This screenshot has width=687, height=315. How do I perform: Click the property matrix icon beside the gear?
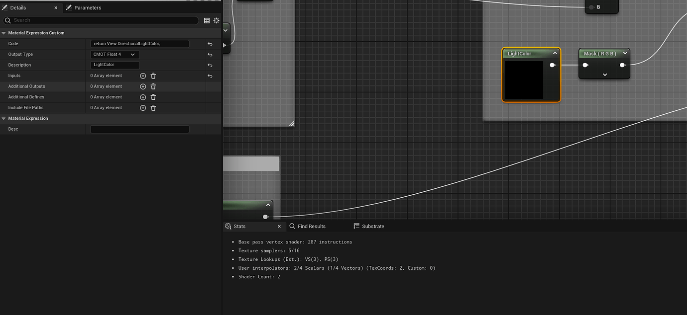click(207, 20)
